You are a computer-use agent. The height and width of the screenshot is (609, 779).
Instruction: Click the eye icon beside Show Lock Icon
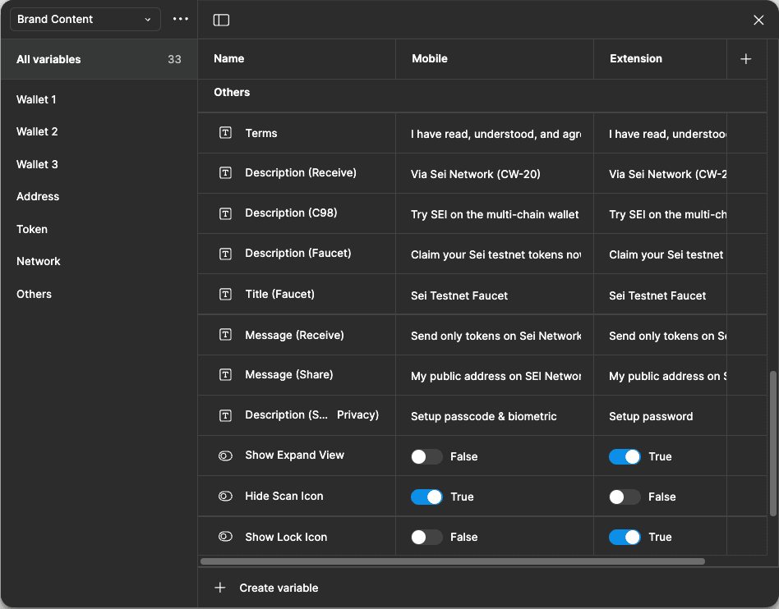pos(225,536)
